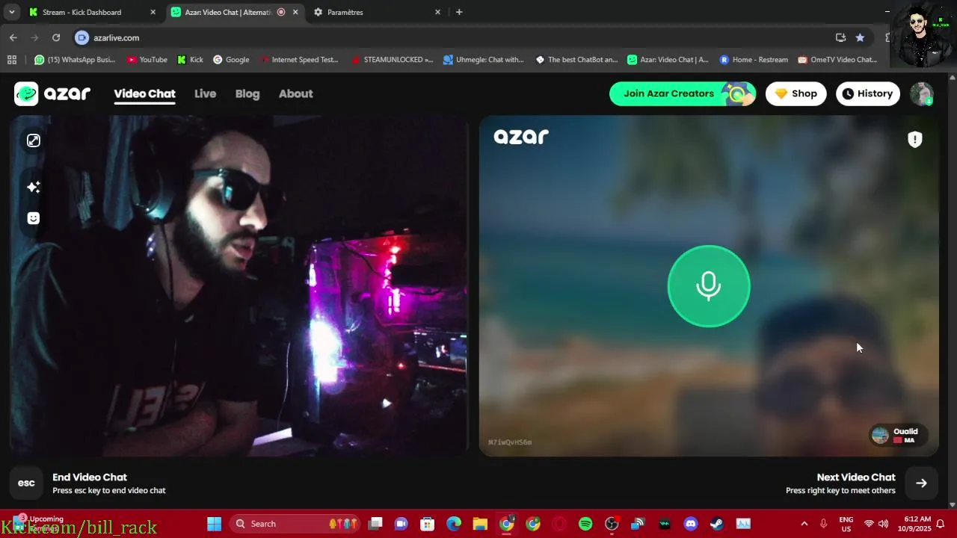The image size is (957, 538).
Task: Open WhatsApp Business bookmark
Action: (75, 60)
